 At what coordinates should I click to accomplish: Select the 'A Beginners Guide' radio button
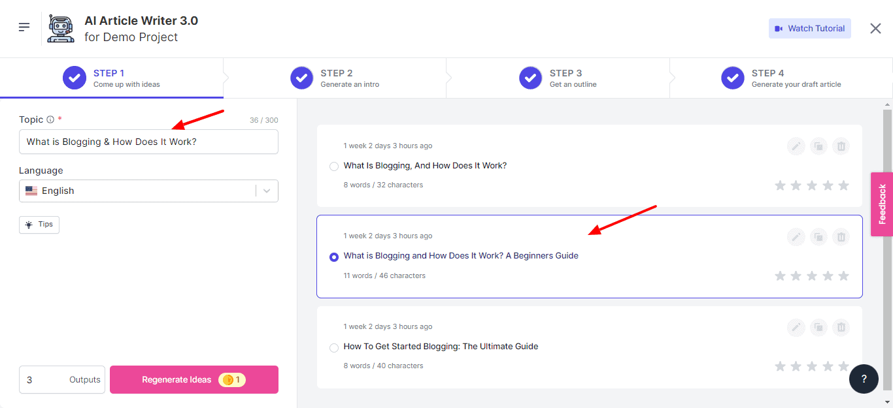pyautogui.click(x=334, y=257)
